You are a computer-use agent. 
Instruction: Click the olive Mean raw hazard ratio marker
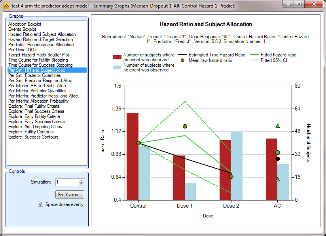pos(182,60)
